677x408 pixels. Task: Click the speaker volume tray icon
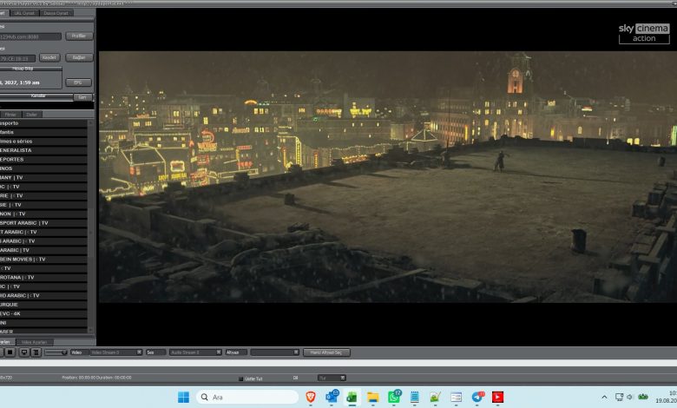click(x=629, y=398)
